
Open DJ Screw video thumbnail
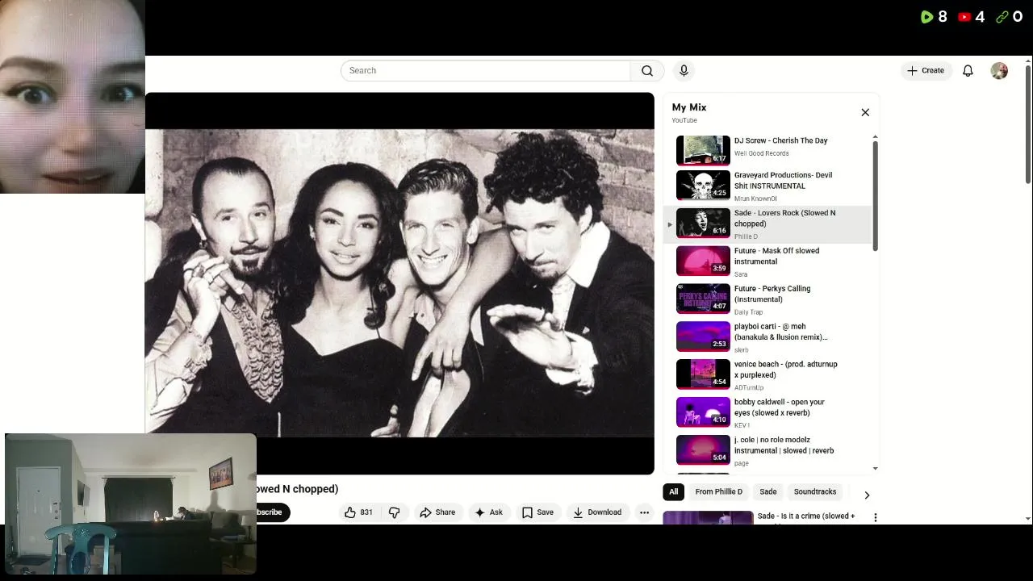703,149
